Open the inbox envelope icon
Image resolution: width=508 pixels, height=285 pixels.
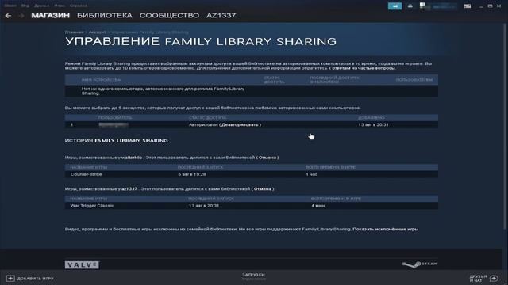click(x=410, y=6)
